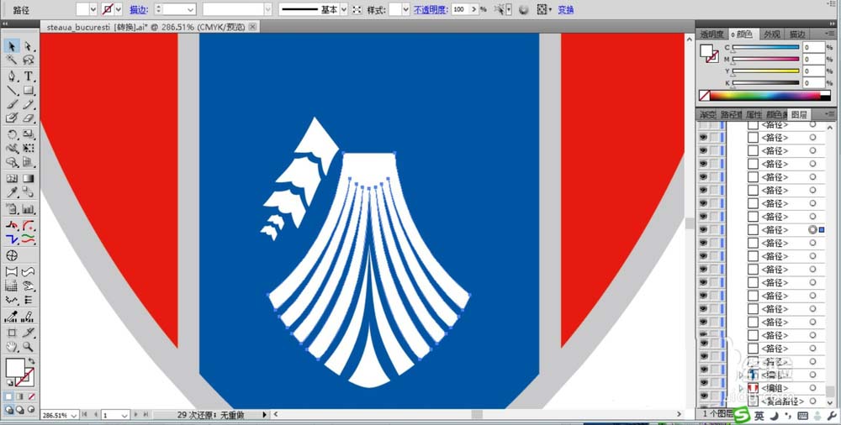Image resolution: width=841 pixels, height=425 pixels.
Task: Enable Draw Behind mode
Action: tap(20, 409)
